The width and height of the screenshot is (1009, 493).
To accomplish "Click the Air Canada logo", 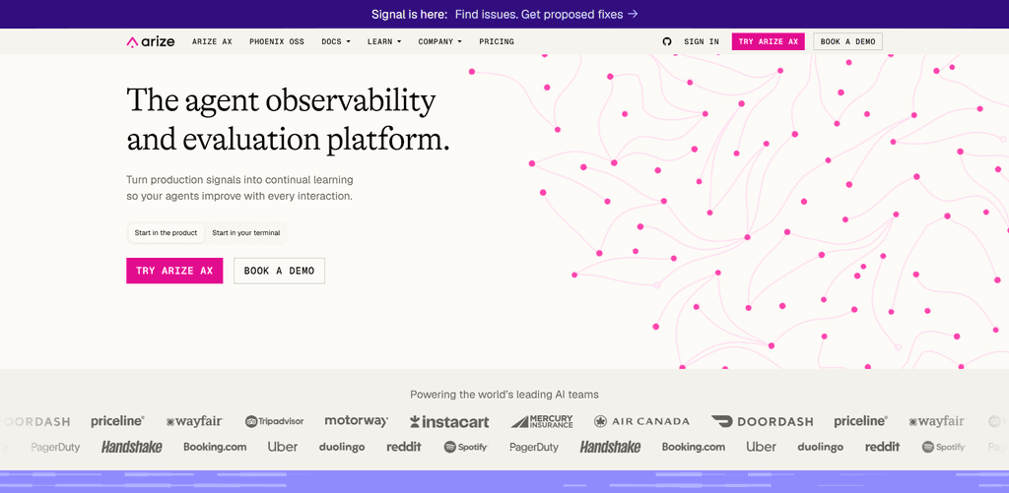I will pyautogui.click(x=641, y=421).
